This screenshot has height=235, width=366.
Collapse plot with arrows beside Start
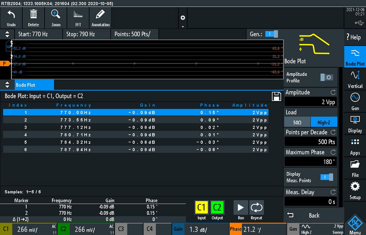click(x=7, y=34)
